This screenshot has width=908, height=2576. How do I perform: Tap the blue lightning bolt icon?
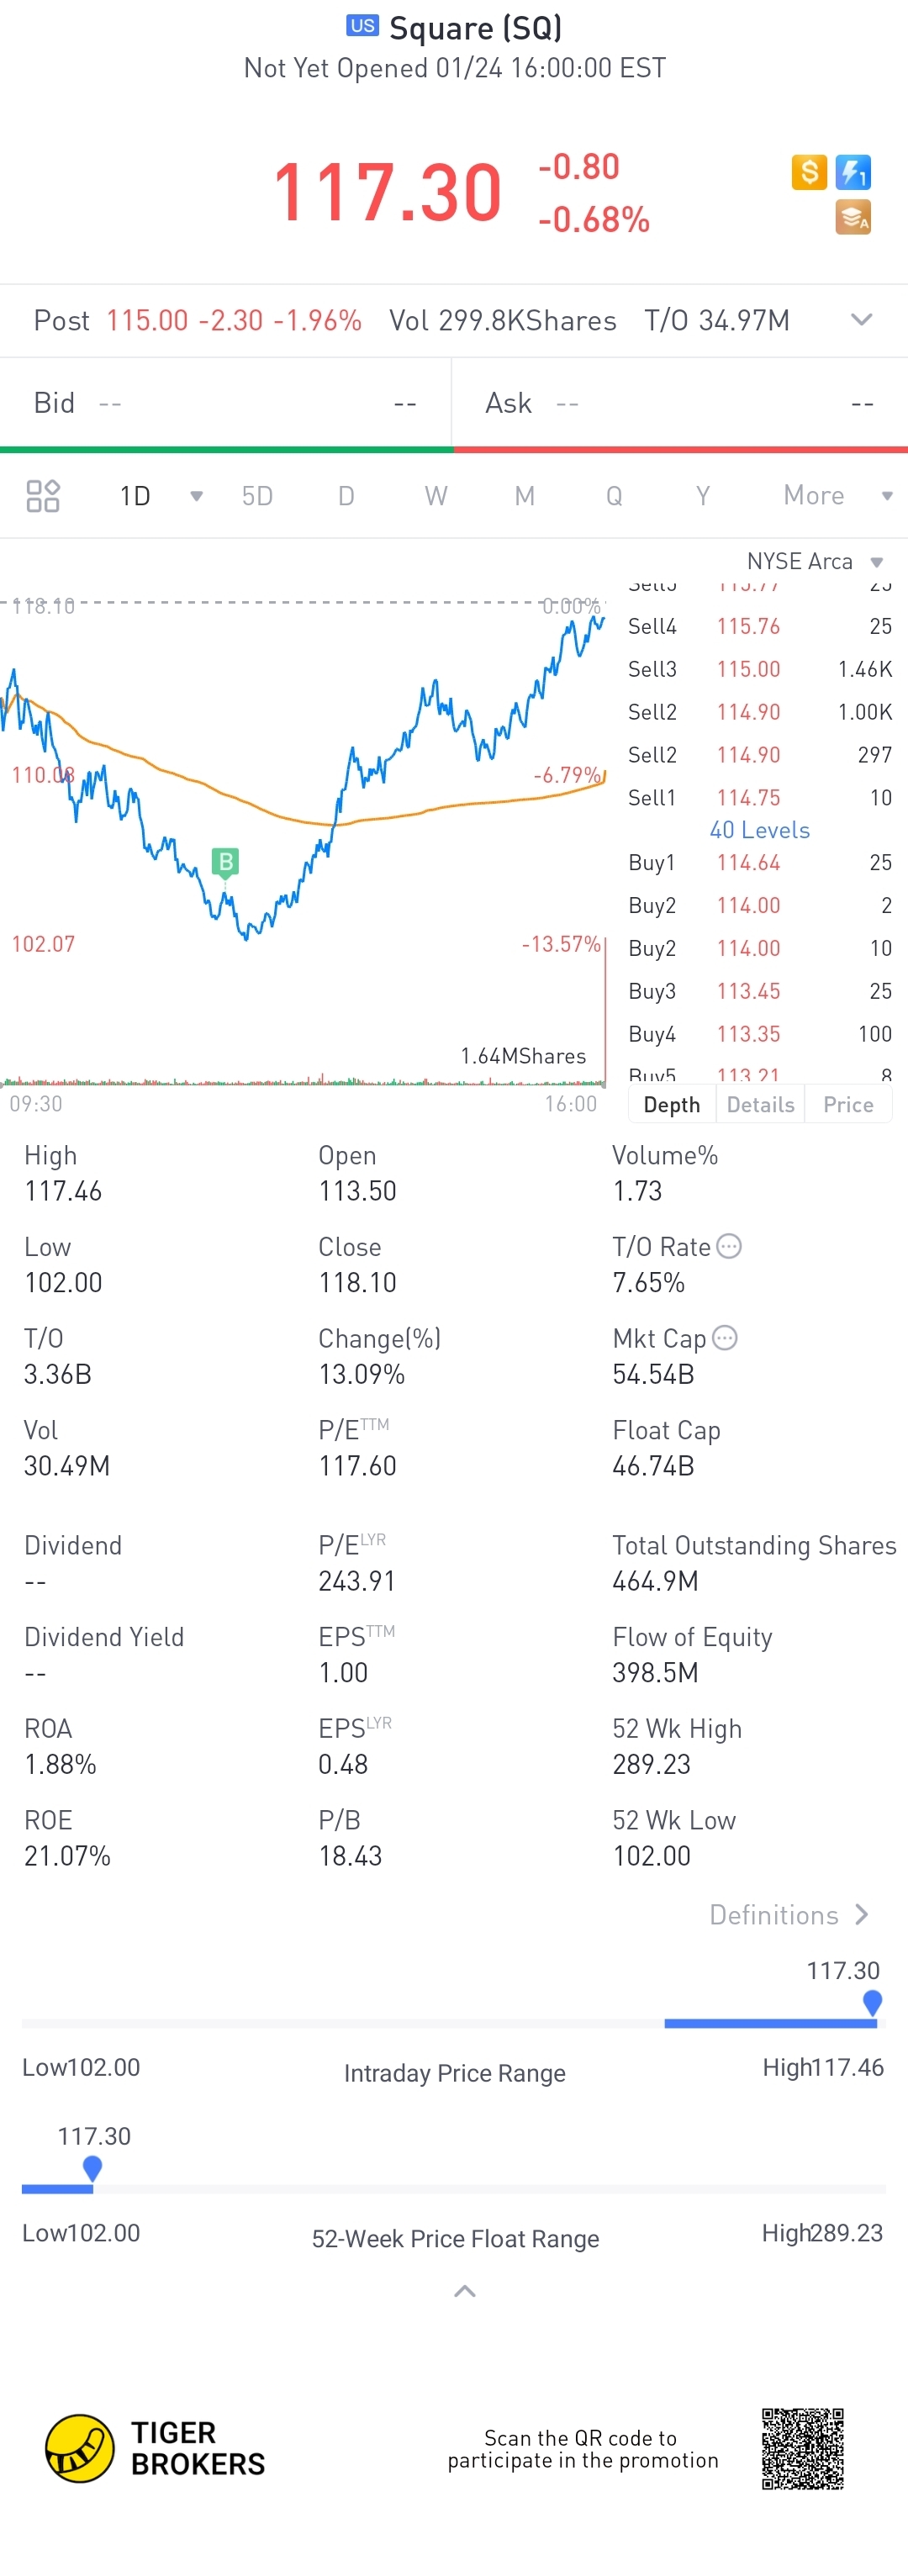click(x=853, y=172)
